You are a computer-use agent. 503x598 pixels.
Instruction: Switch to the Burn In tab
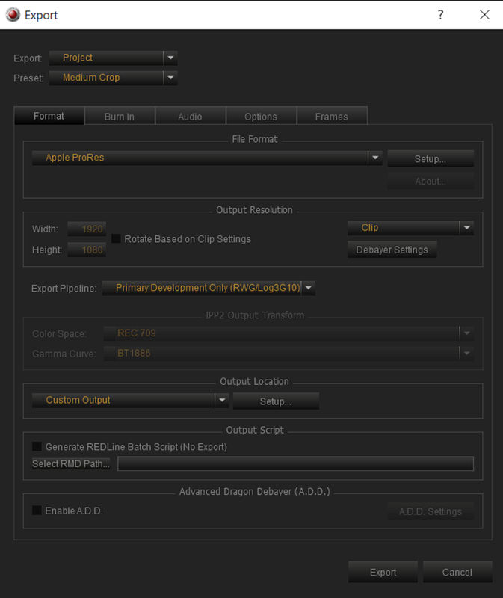click(120, 117)
